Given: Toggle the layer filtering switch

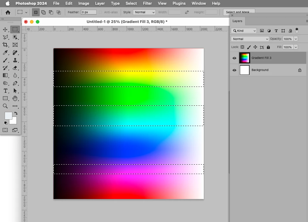Looking at the screenshot, I should [x=297, y=30].
